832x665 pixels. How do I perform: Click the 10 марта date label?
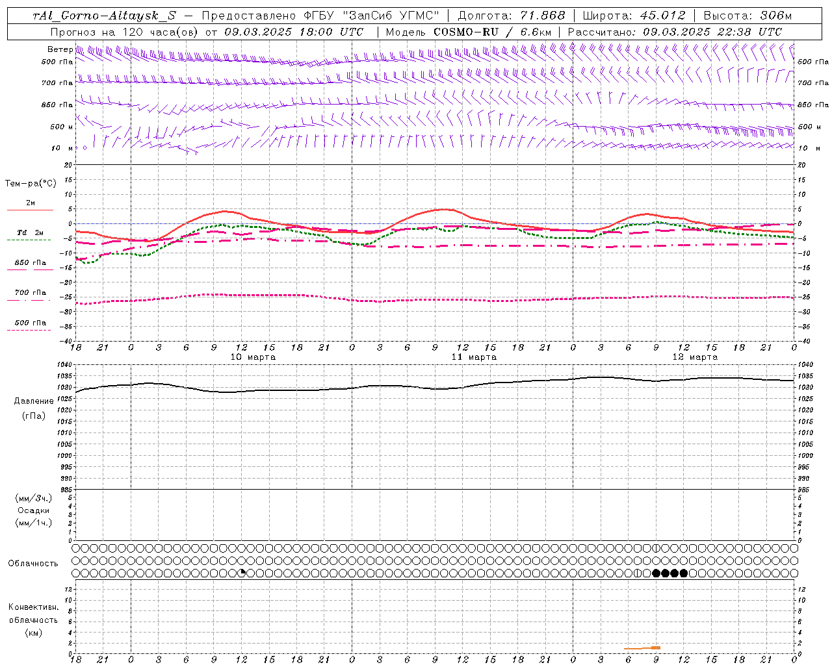[253, 357]
